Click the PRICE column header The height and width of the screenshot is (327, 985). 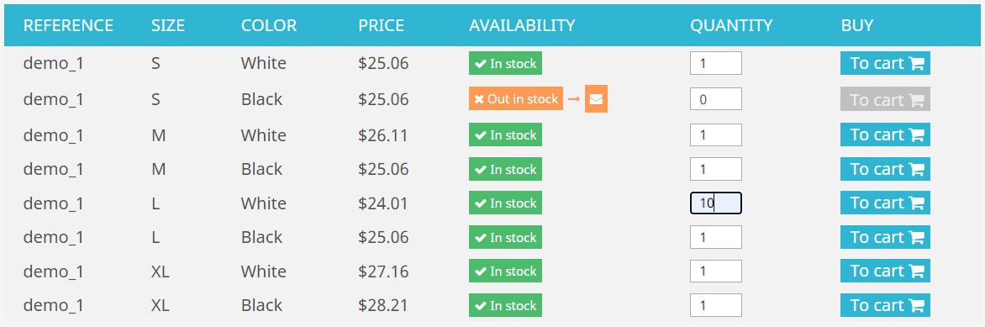pyautogui.click(x=381, y=26)
